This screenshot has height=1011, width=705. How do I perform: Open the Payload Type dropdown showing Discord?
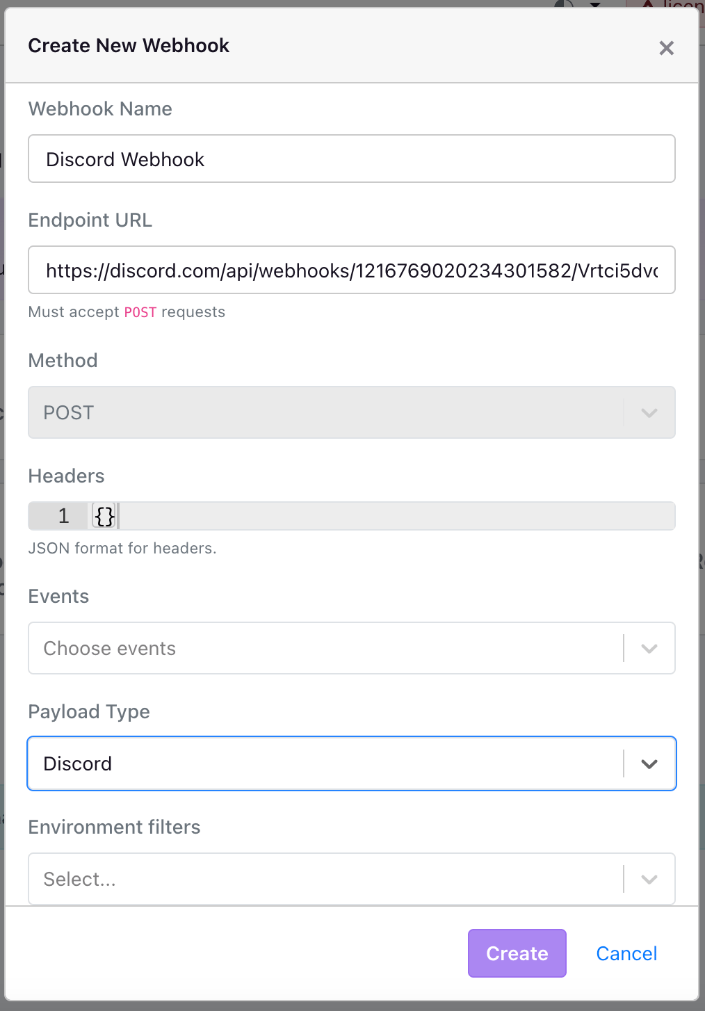point(352,763)
